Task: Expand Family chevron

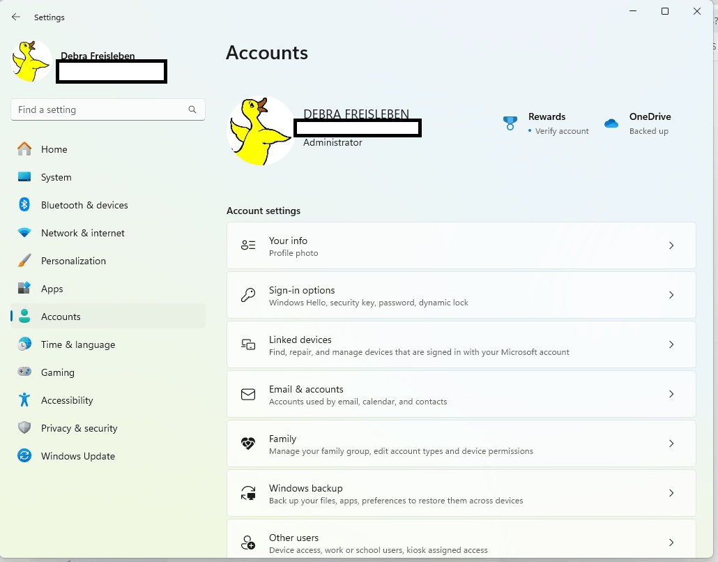Action: tap(671, 443)
